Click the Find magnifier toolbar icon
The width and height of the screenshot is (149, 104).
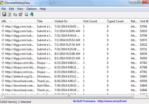26,14
